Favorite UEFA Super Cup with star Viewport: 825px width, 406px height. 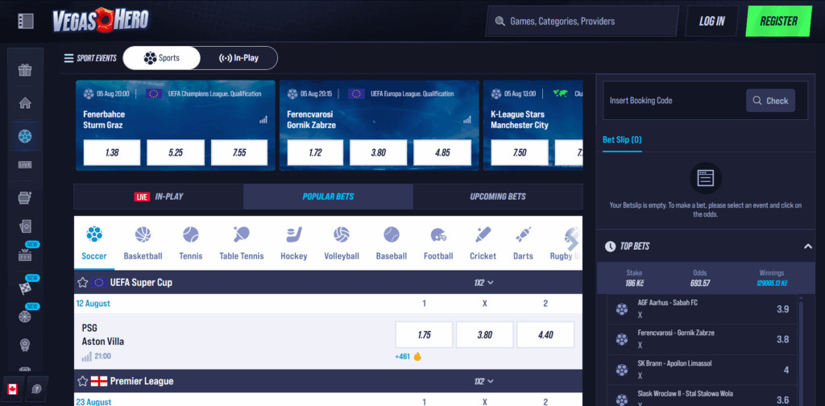[83, 283]
